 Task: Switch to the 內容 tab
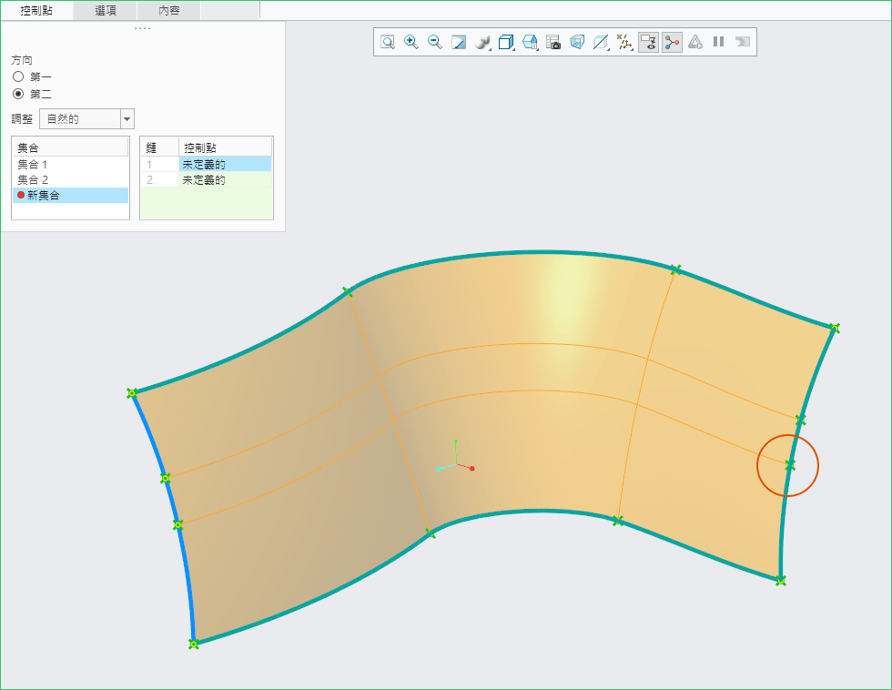(x=169, y=10)
